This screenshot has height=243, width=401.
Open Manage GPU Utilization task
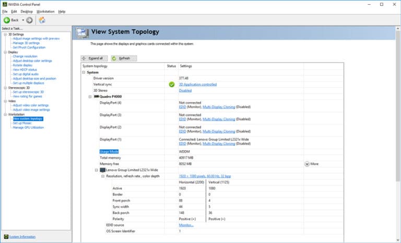pyautogui.click(x=28, y=128)
